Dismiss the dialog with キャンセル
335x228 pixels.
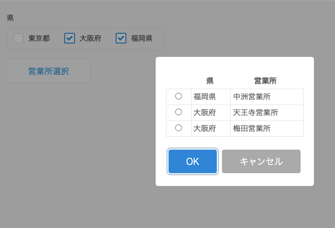261,161
